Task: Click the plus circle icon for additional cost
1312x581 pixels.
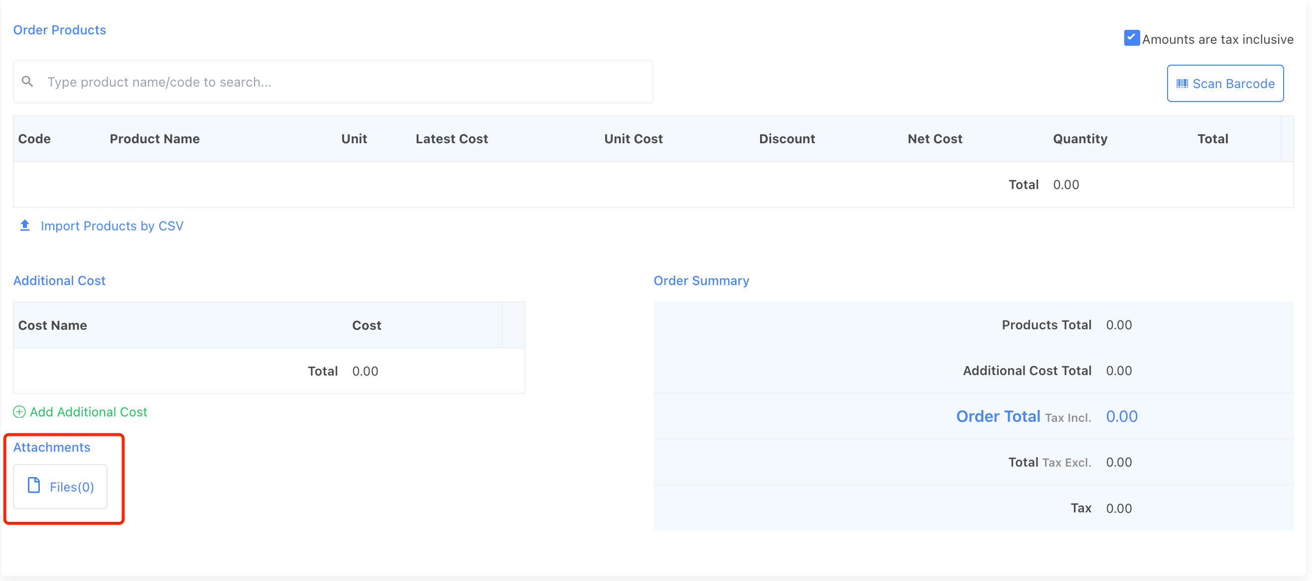Action: 19,411
